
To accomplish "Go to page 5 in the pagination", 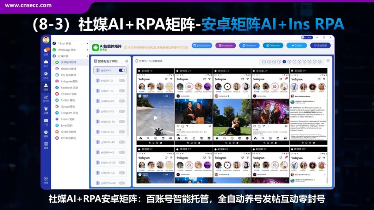I will (284, 62).
